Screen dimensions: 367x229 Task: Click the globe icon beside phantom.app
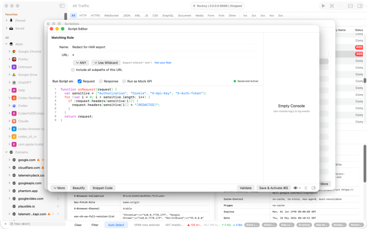[14, 191]
